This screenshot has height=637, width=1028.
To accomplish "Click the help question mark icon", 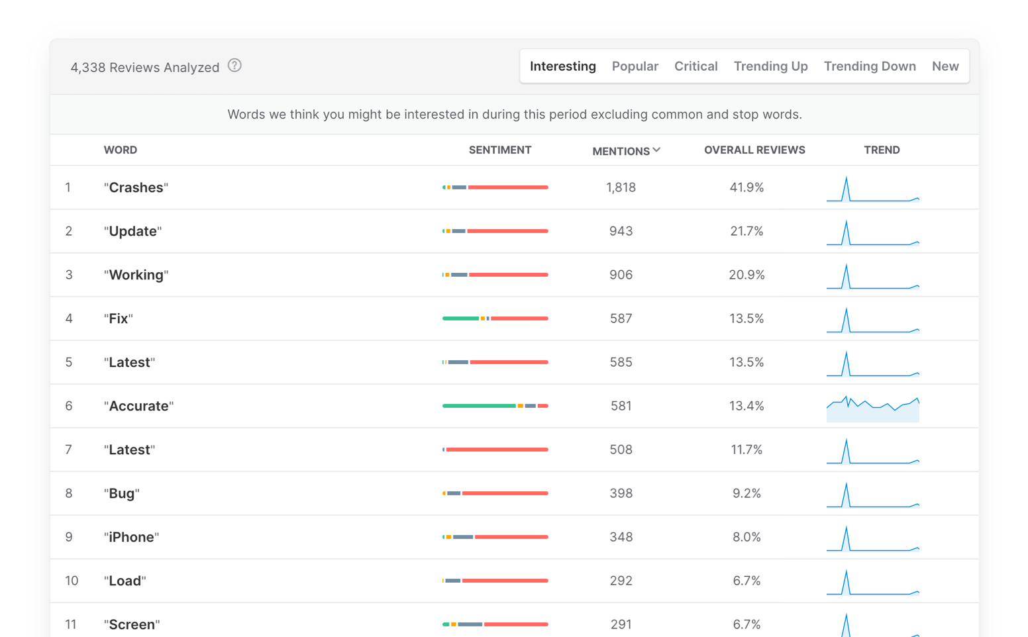I will click(x=234, y=66).
